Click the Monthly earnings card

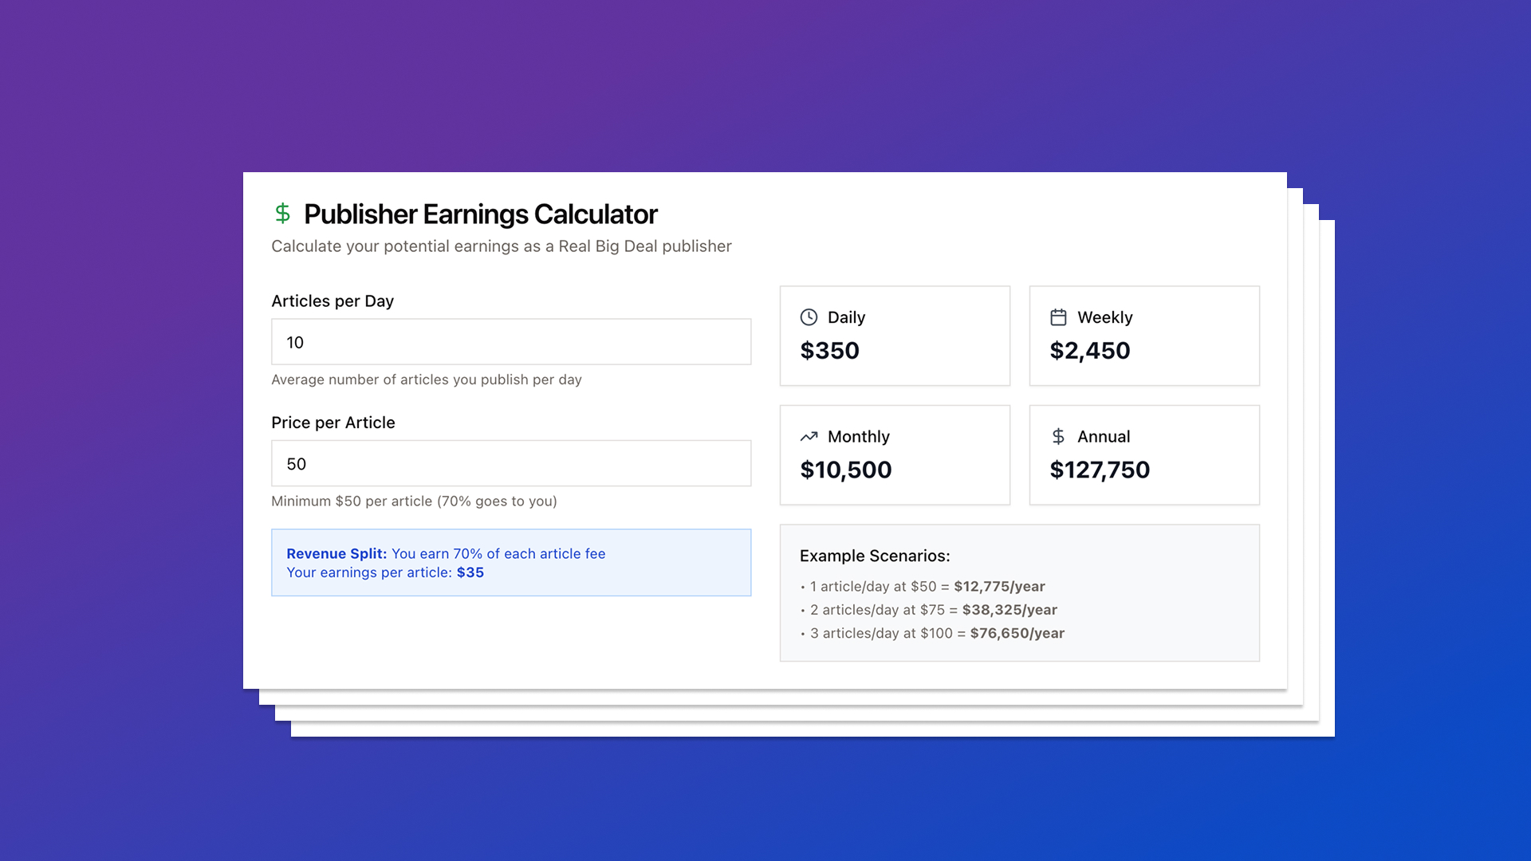pos(894,454)
